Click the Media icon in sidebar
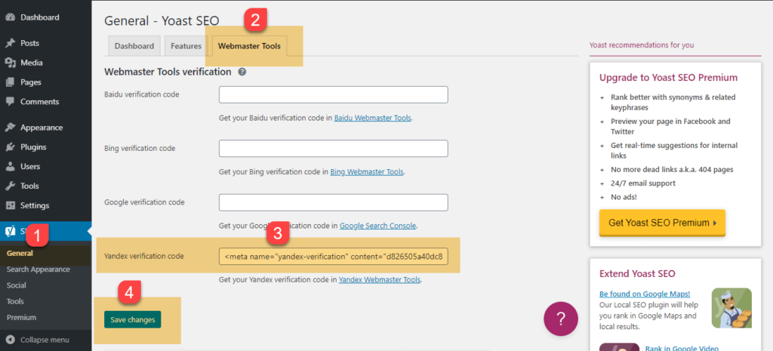The image size is (773, 351). (x=10, y=63)
